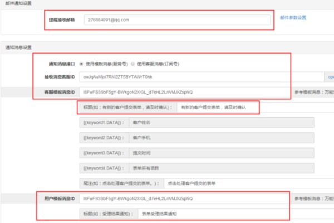Click the 标题(如：受理结果通知) prefix label
Image resolution: width=334 pixels, height=223 pixels.
click(109, 214)
